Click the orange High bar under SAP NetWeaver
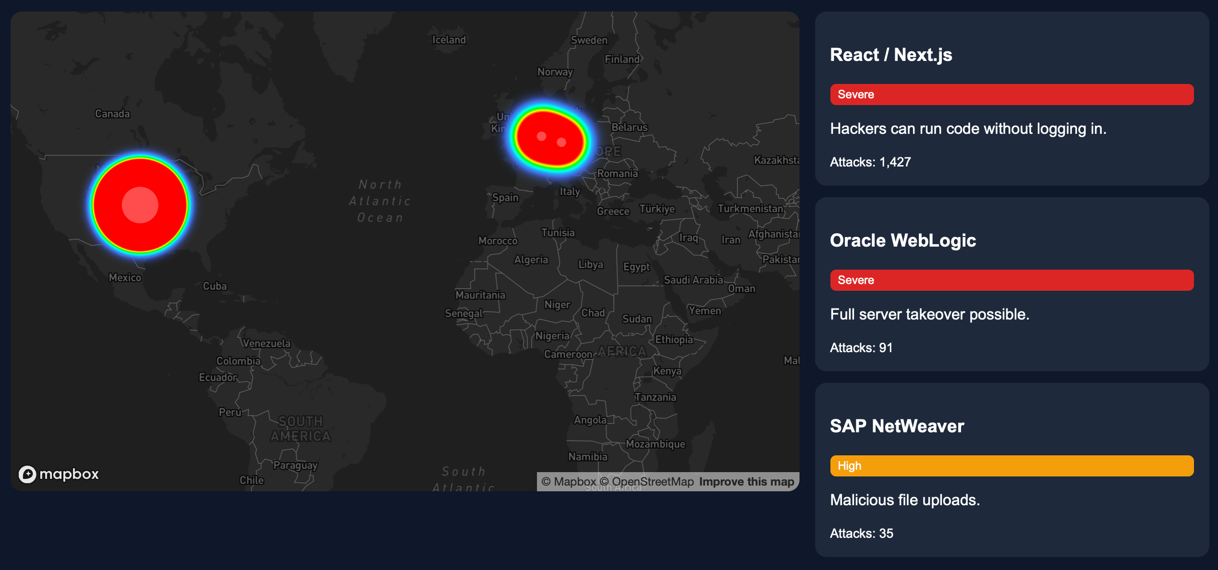Viewport: 1218px width, 570px height. coord(1011,466)
